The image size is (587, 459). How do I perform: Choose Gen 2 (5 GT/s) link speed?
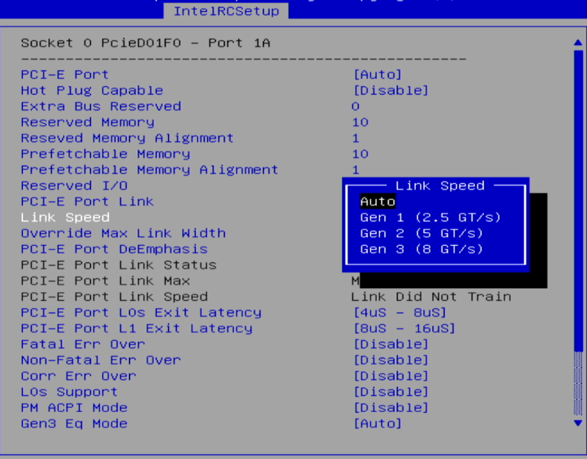tap(421, 233)
